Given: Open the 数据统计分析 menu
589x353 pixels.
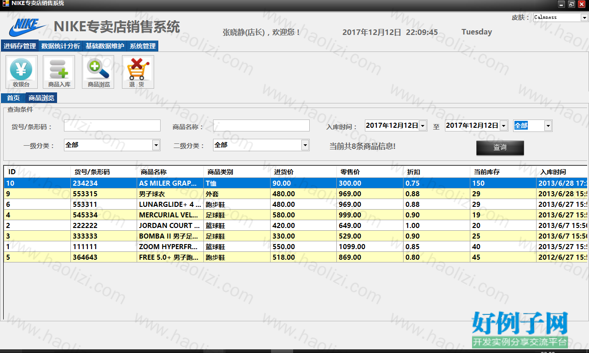Looking at the screenshot, I should tap(61, 46).
